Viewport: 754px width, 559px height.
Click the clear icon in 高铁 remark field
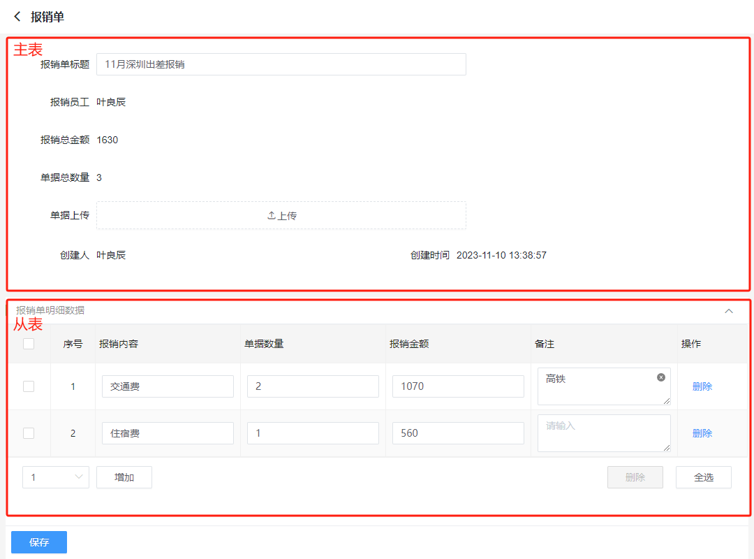(x=661, y=377)
